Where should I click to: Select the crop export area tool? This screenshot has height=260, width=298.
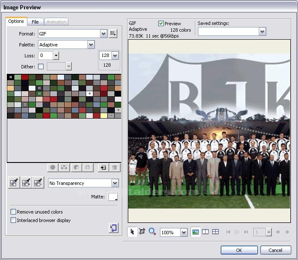tap(142, 231)
